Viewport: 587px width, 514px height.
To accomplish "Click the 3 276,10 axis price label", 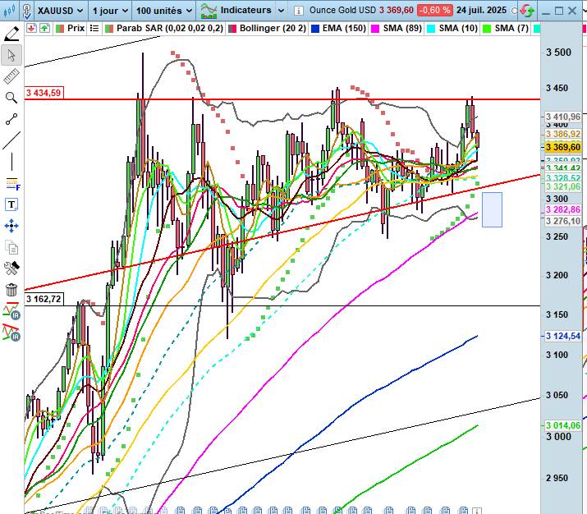I will 563,221.
